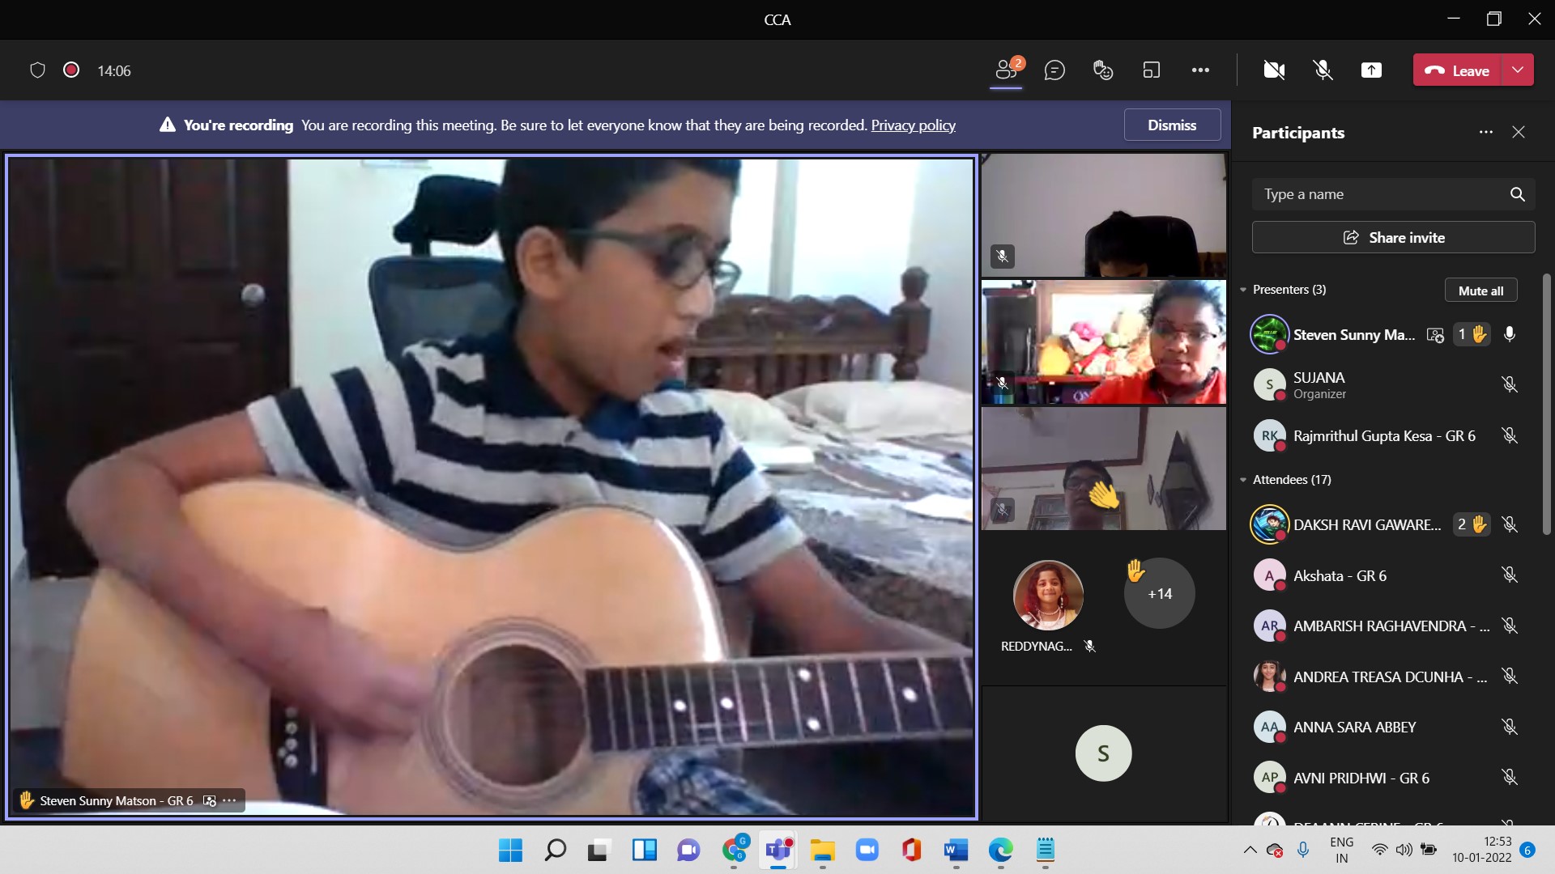Expand the Leave button dropdown arrow
Viewport: 1555px width, 874px height.
tap(1518, 70)
